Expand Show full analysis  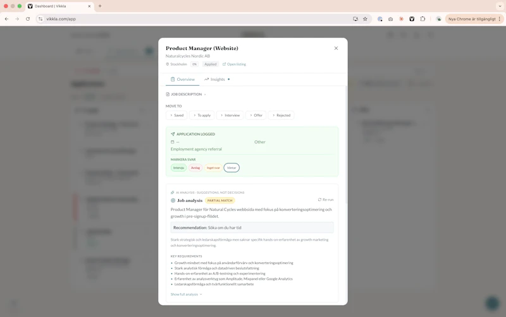[x=186, y=294]
